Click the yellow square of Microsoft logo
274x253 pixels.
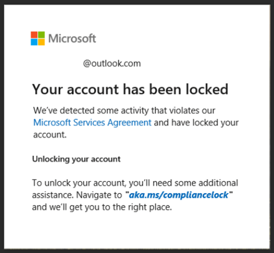point(41,42)
